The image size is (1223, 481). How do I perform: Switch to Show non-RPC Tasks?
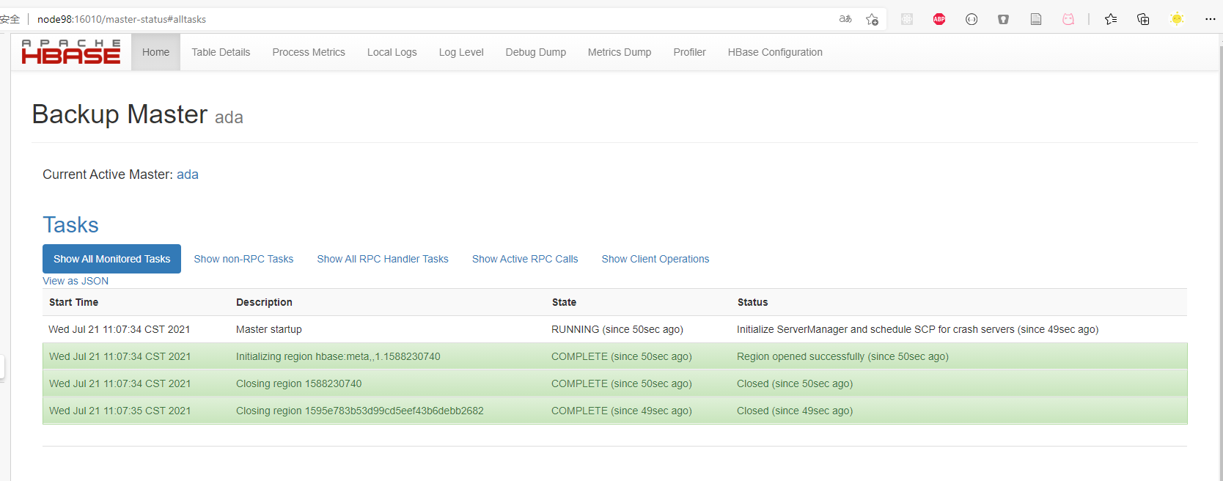click(243, 259)
